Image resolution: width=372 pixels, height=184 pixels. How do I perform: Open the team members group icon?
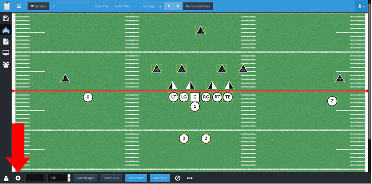click(6, 65)
